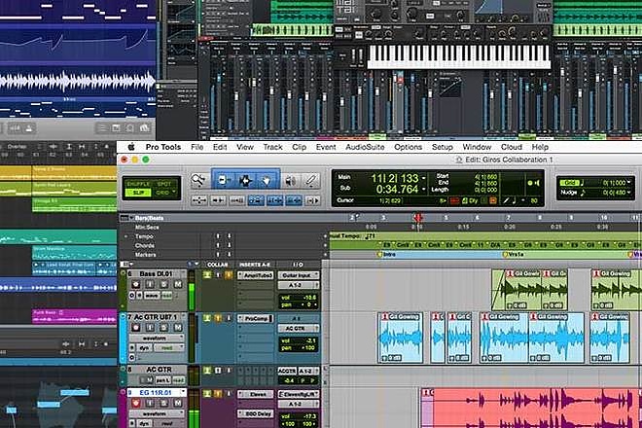The height and width of the screenshot is (428, 642).
Task: Click the AC GTR output selector
Action: (299, 328)
